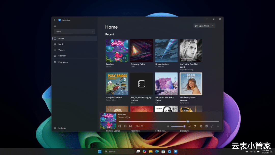Skip to the previous track
Viewport: 275px width, 155px height.
tap(125, 126)
